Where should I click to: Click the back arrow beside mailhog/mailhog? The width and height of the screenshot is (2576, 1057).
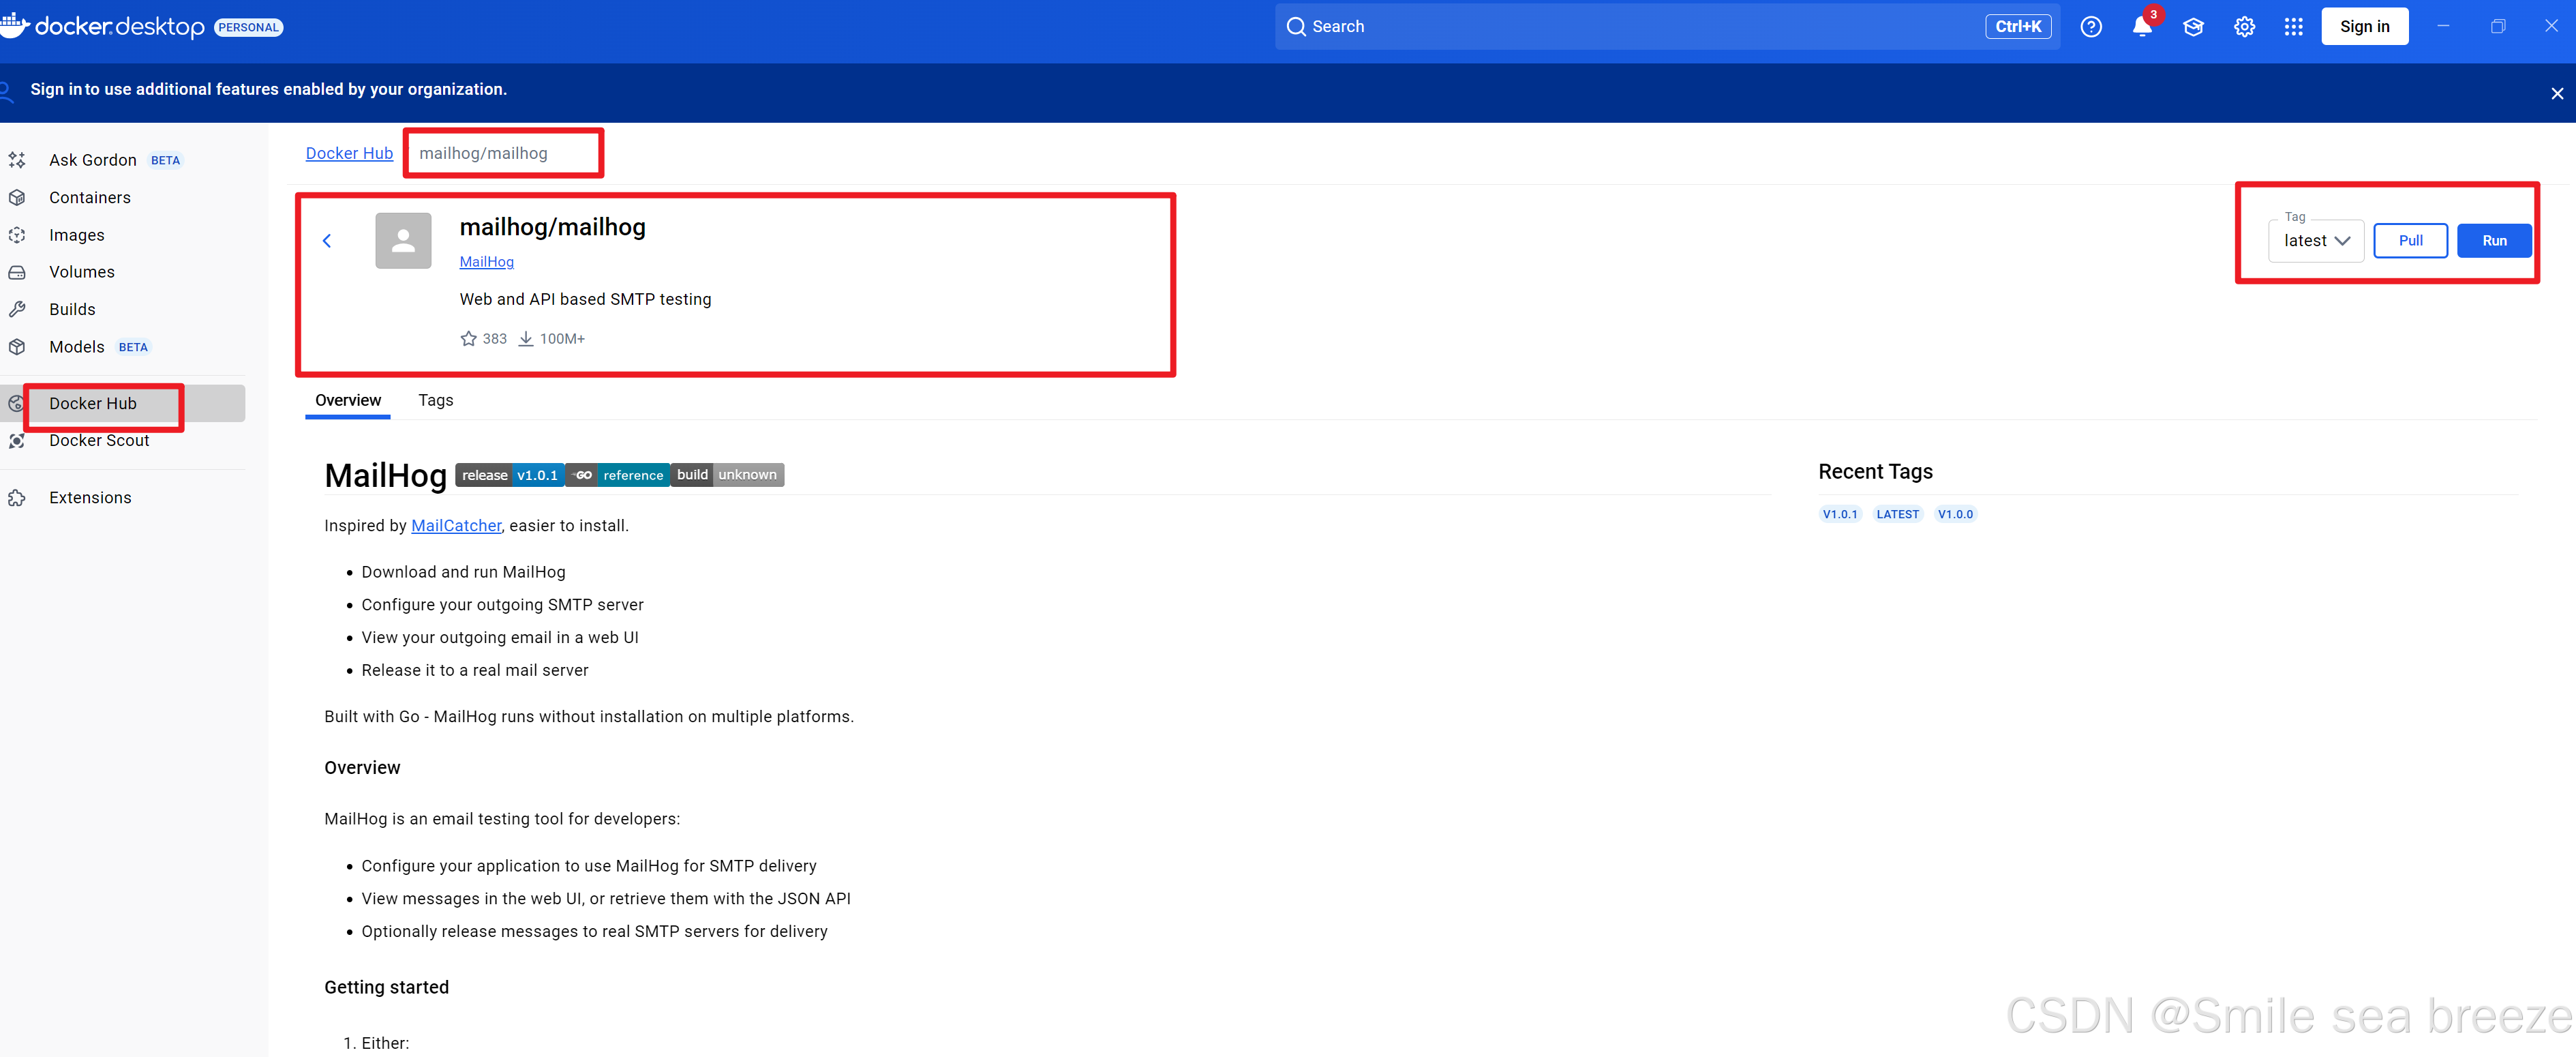click(x=327, y=241)
